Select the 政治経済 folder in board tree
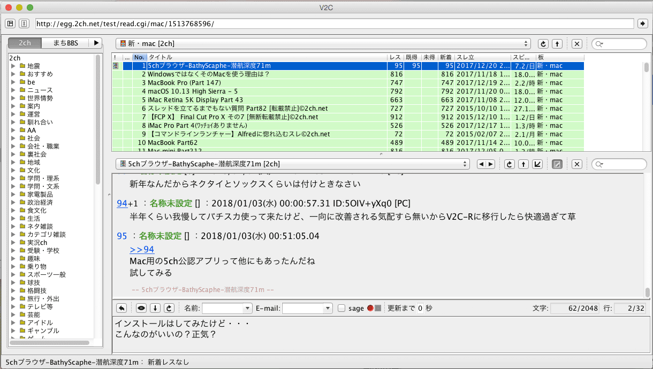The width and height of the screenshot is (653, 369). click(x=40, y=202)
